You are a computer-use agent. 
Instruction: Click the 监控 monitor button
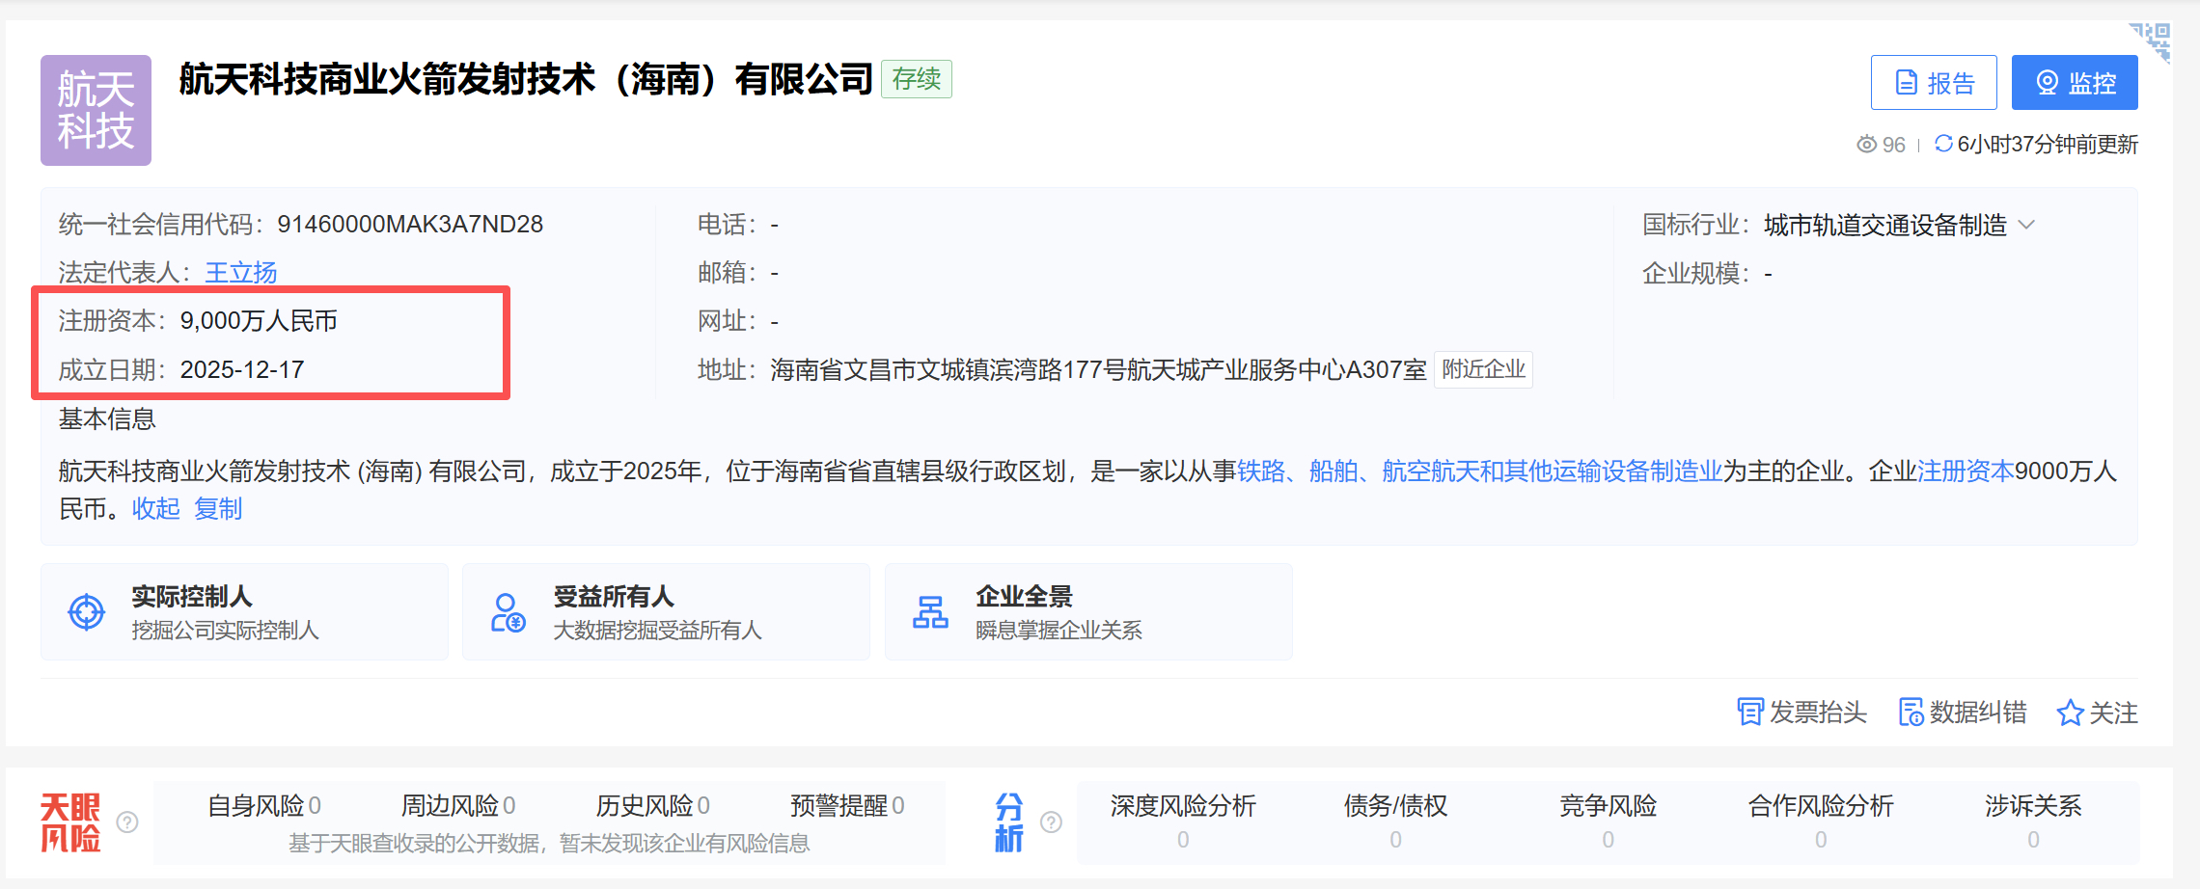(x=2075, y=83)
